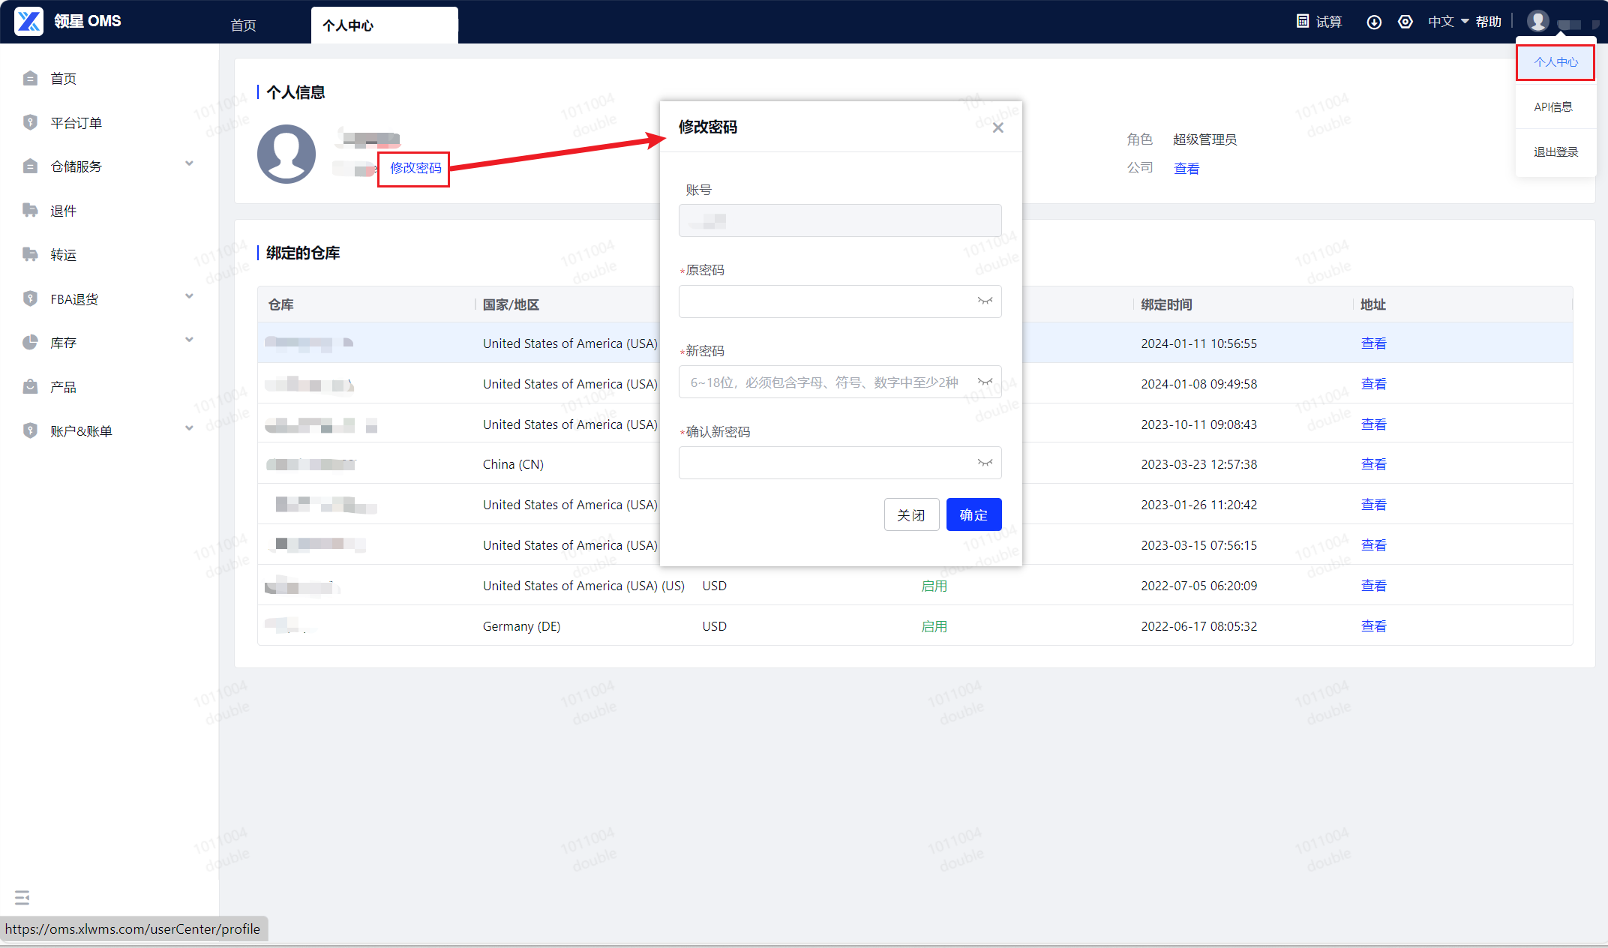View address for 2023-01-26 11:20:42 row

(1374, 505)
